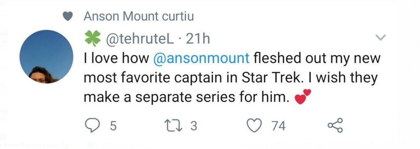
Task: Expand the tweet options chevron
Action: point(380,37)
